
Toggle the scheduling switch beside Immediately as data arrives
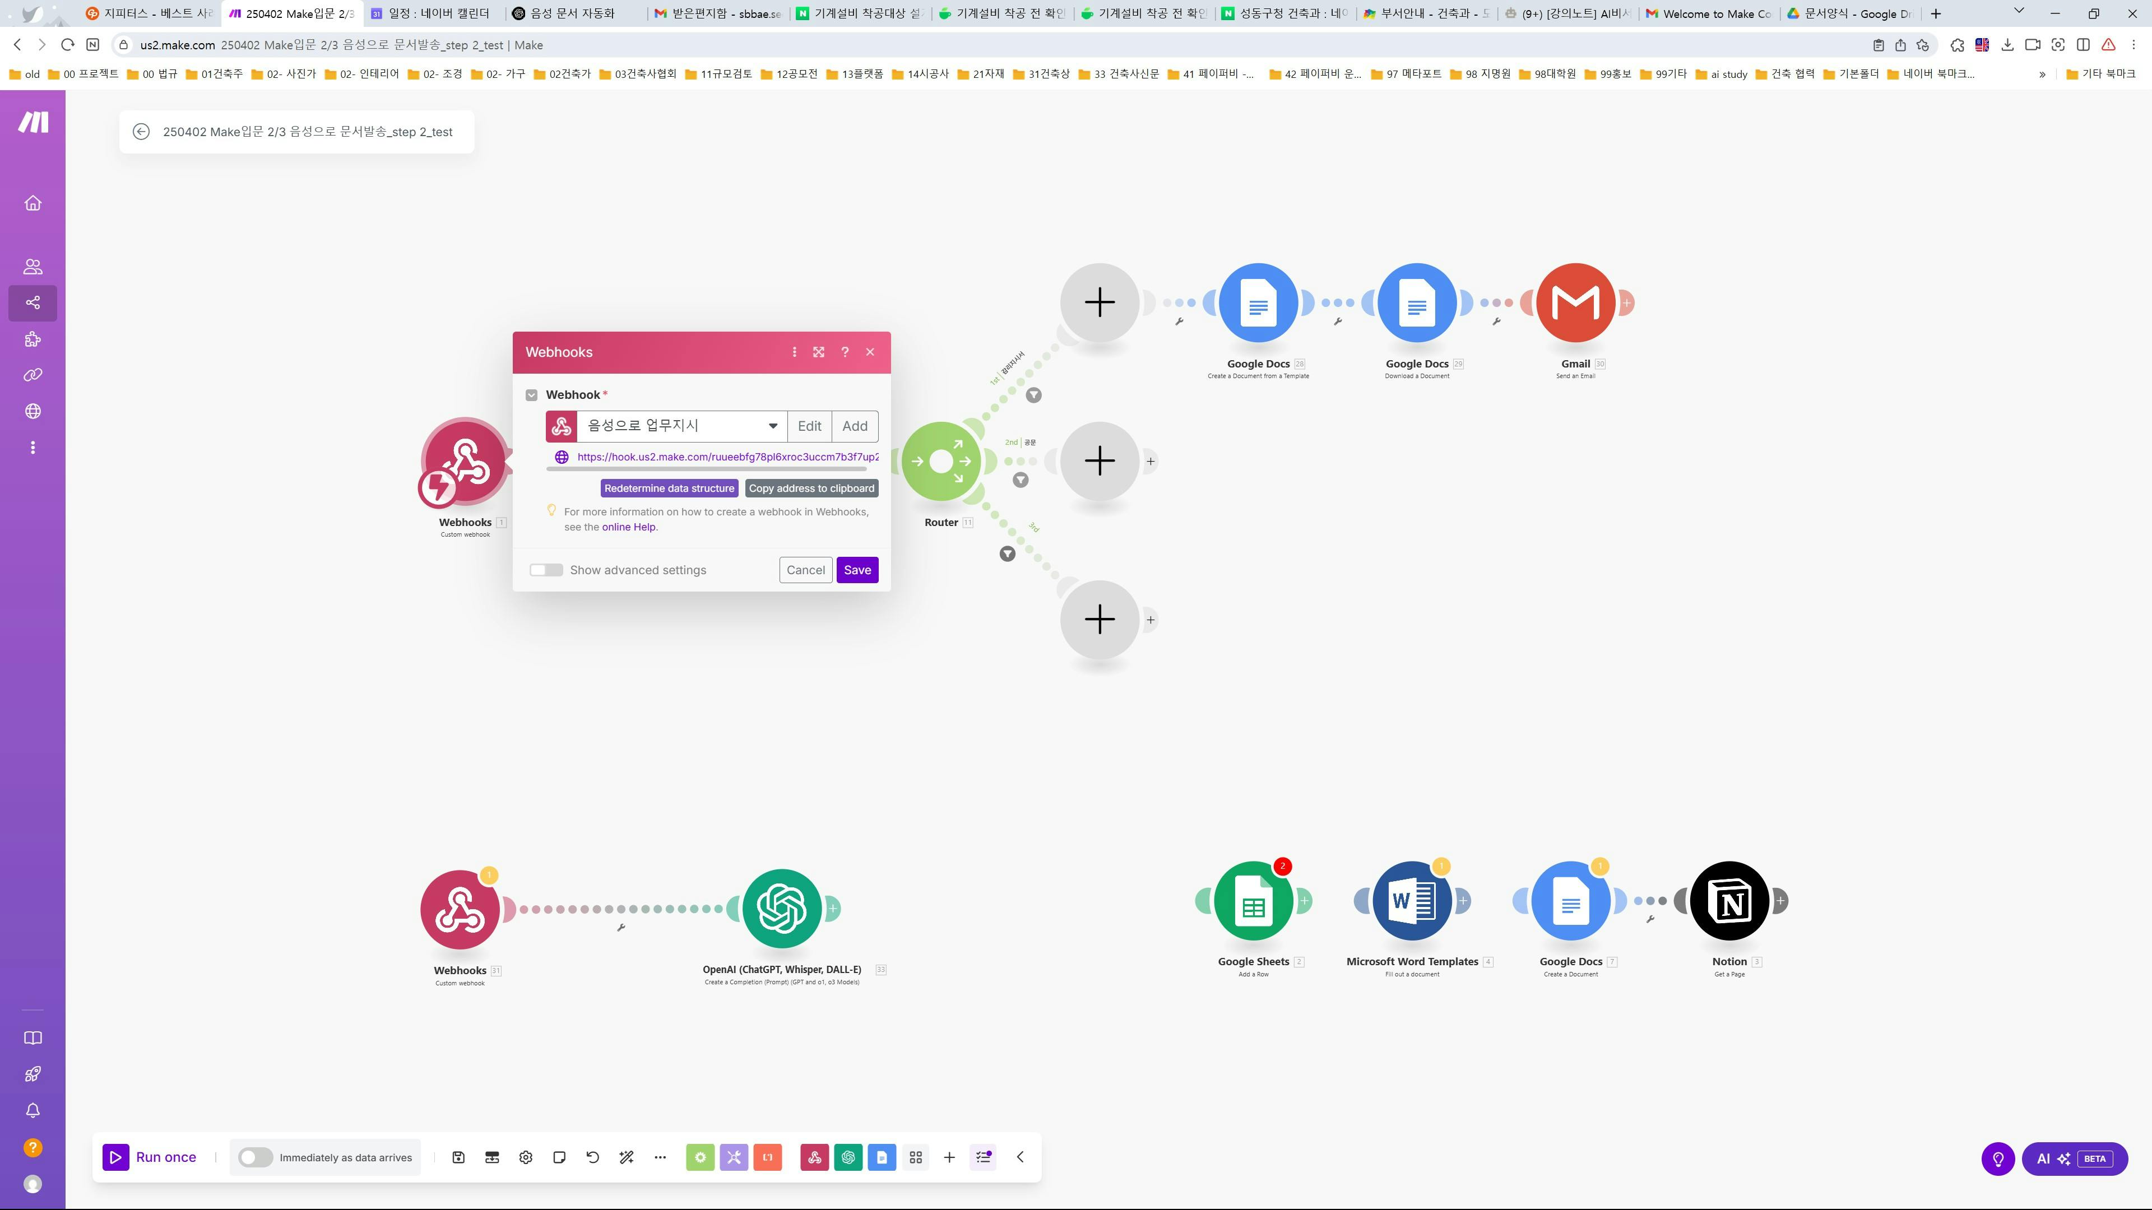coord(255,1157)
